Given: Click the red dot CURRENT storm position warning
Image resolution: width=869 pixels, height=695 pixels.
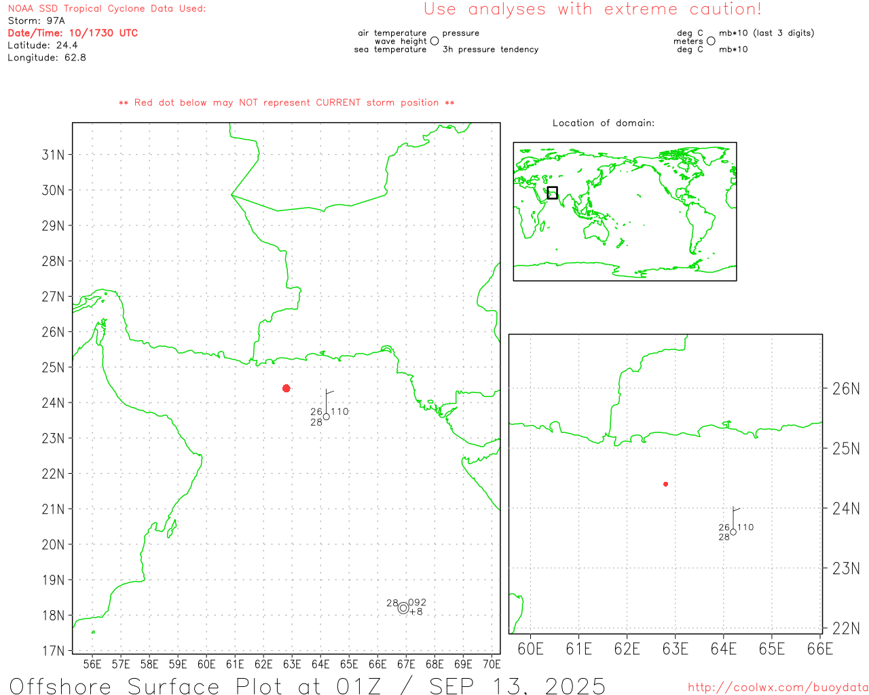Looking at the screenshot, I should pyautogui.click(x=286, y=102).
